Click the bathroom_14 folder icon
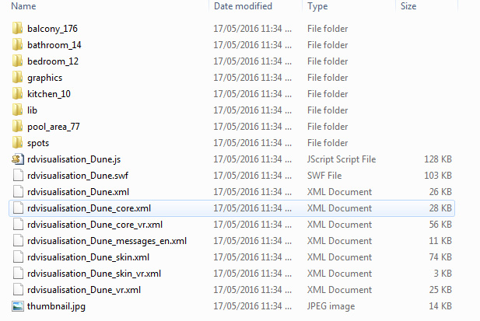The image size is (480, 321). coord(17,44)
